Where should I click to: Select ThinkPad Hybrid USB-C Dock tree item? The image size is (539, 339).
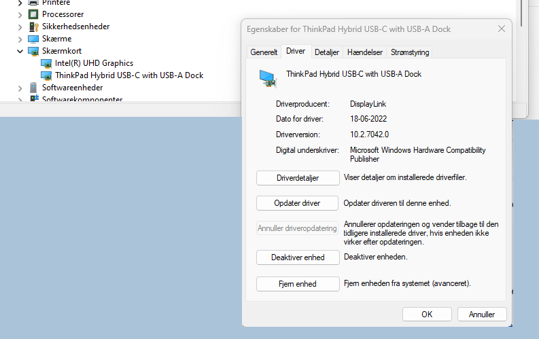[129, 75]
